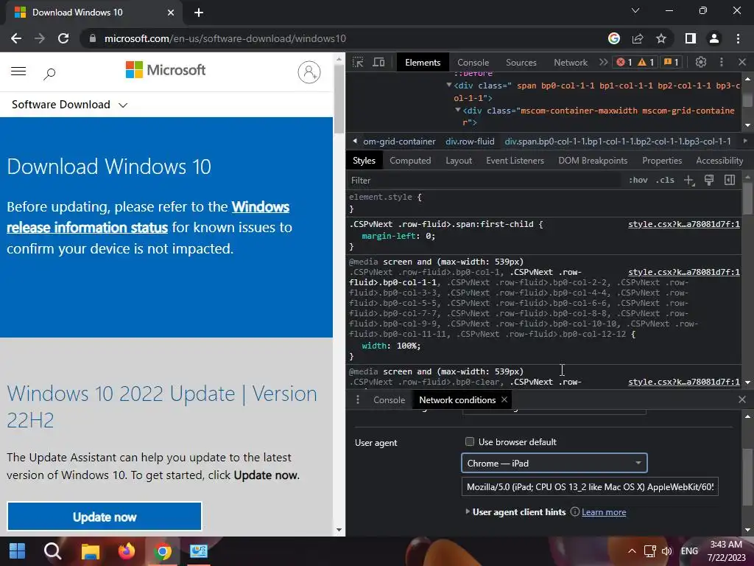Open Windows release information status link
The width and height of the screenshot is (754, 566).
148,217
